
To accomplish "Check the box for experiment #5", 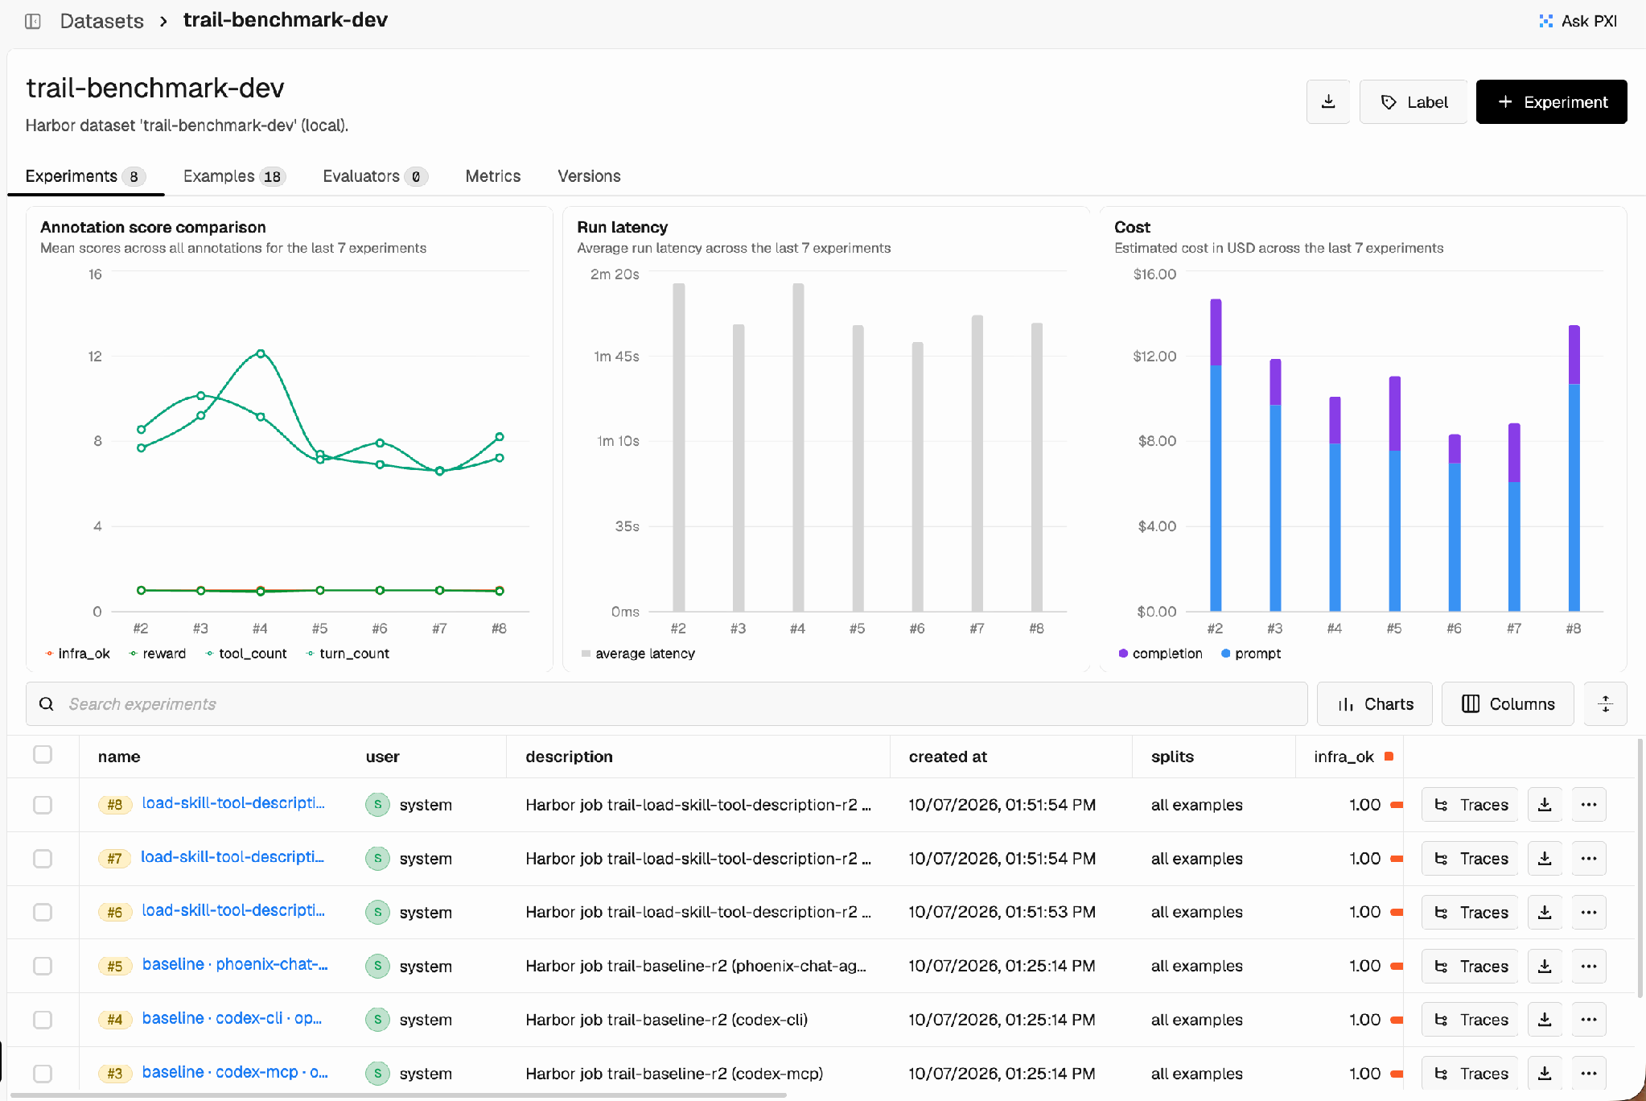I will point(43,966).
